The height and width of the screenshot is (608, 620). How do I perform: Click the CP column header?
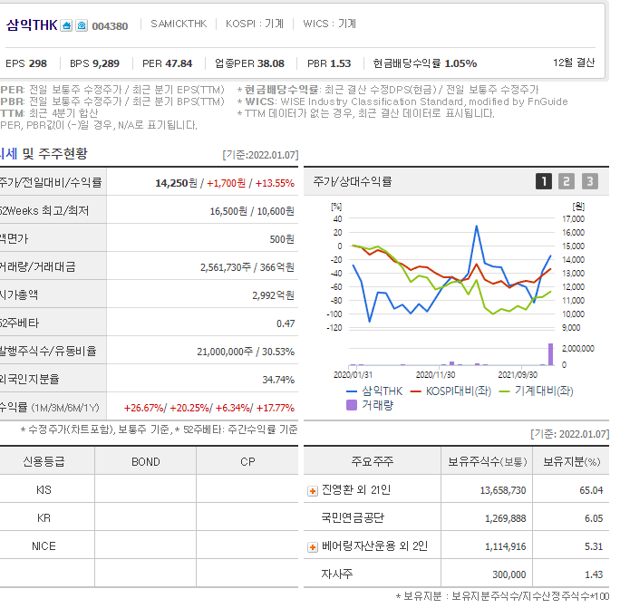click(x=247, y=462)
